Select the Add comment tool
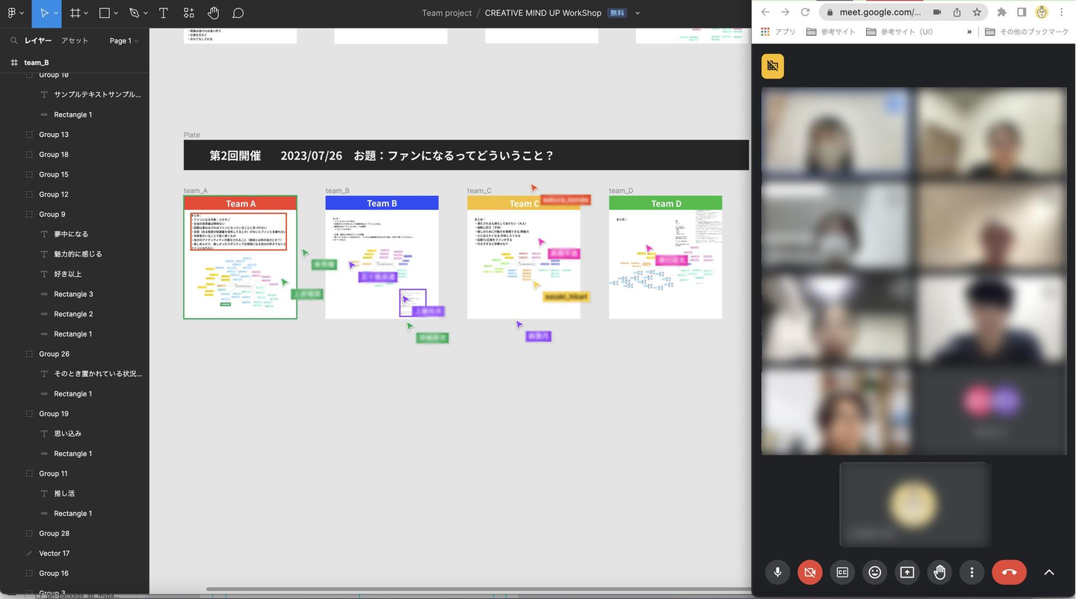1076x599 pixels. tap(238, 13)
